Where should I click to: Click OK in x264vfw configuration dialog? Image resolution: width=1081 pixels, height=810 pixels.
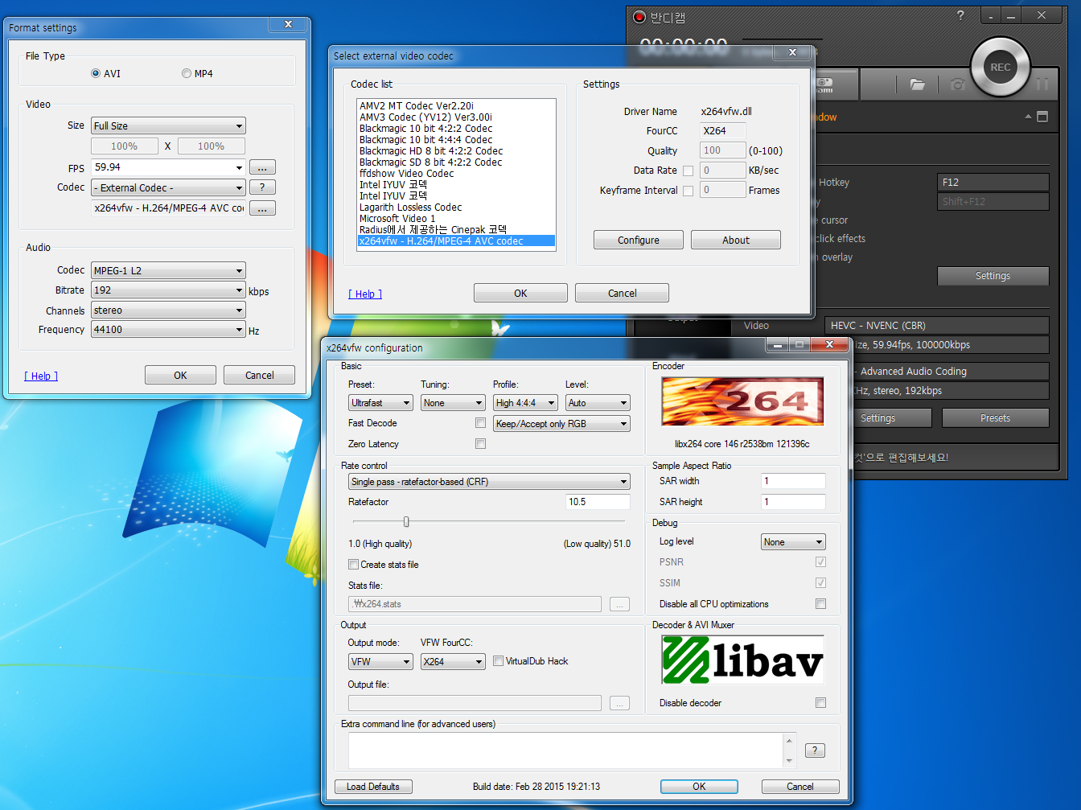[699, 787]
